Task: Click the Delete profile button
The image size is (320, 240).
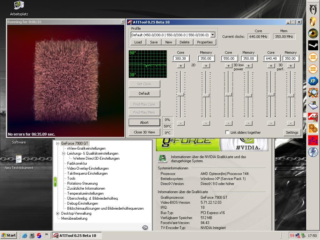Action: pos(184,42)
